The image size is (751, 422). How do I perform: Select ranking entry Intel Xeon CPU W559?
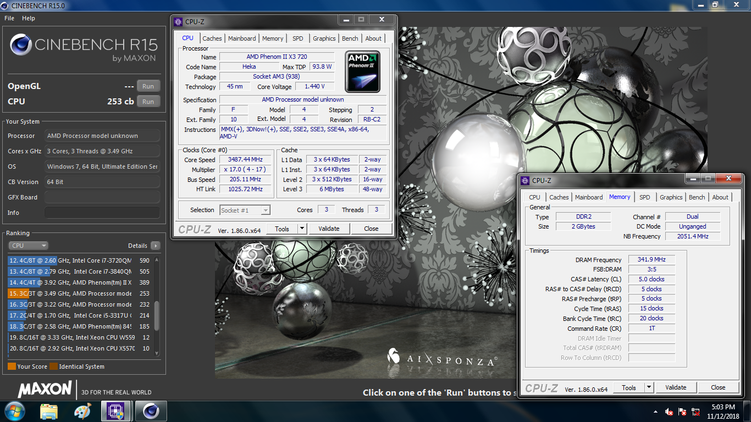[80, 337]
